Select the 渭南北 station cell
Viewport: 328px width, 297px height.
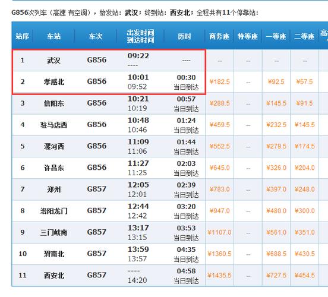pyautogui.click(x=54, y=254)
